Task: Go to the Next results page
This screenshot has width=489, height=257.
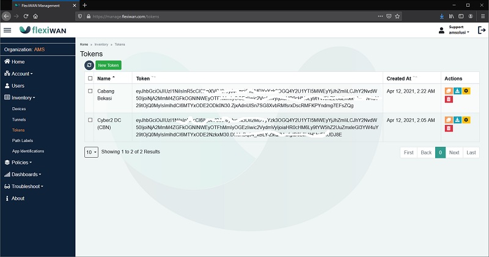Action: 454,152
